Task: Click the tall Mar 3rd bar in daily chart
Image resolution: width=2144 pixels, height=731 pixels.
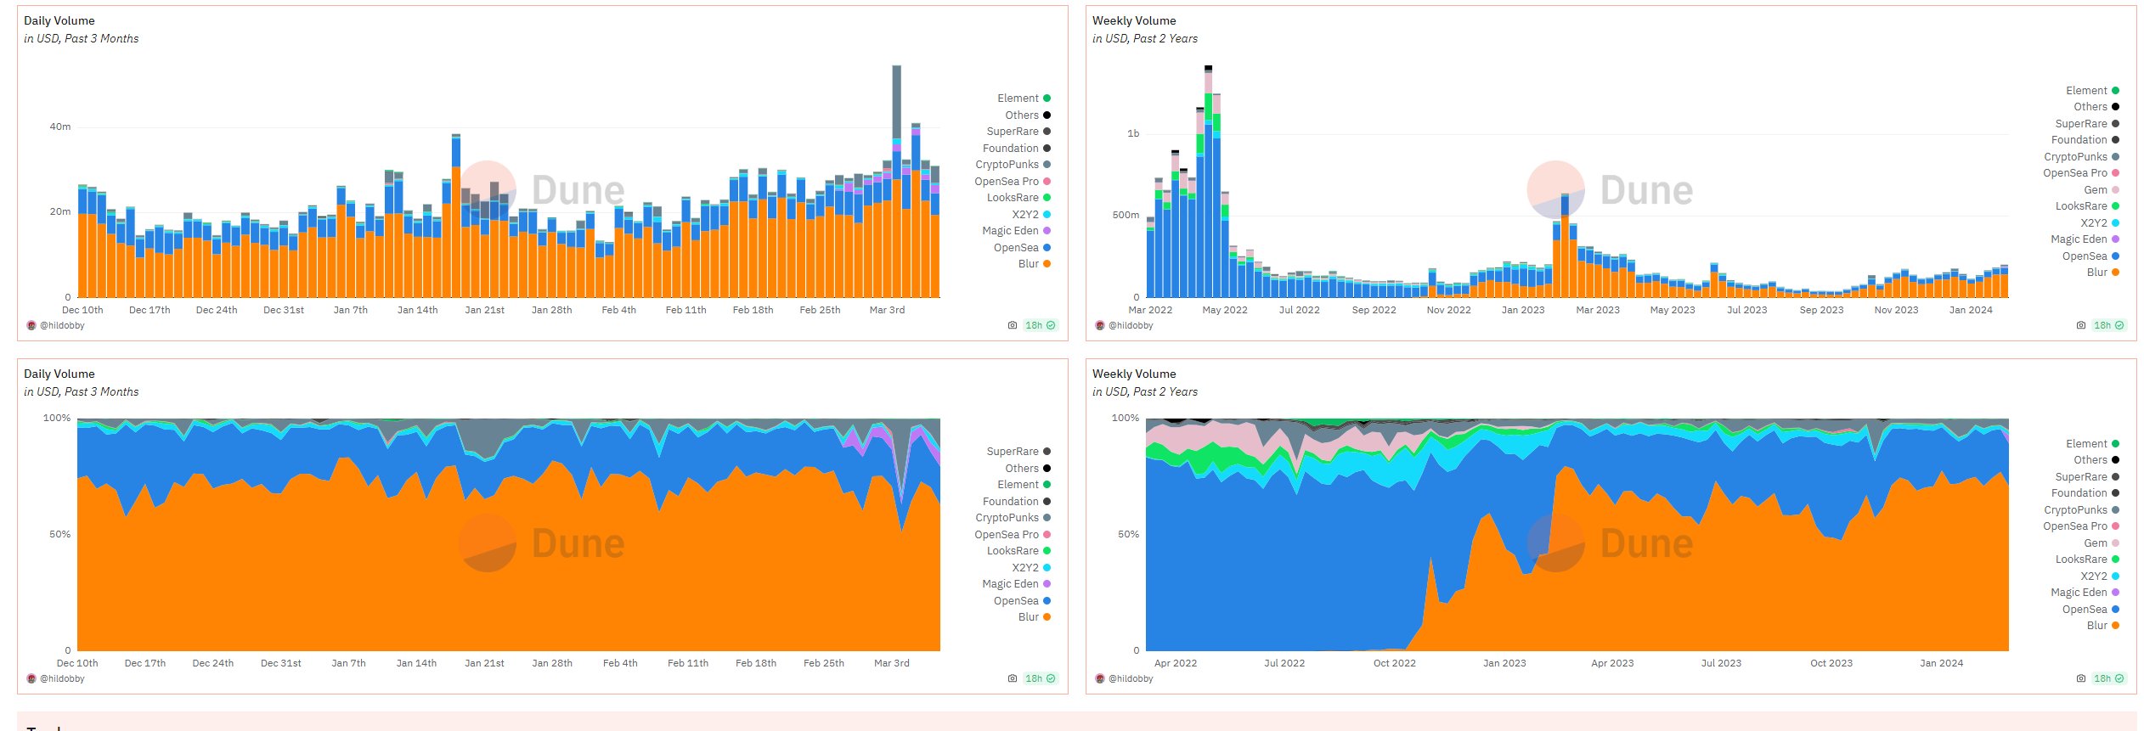Action: [896, 181]
